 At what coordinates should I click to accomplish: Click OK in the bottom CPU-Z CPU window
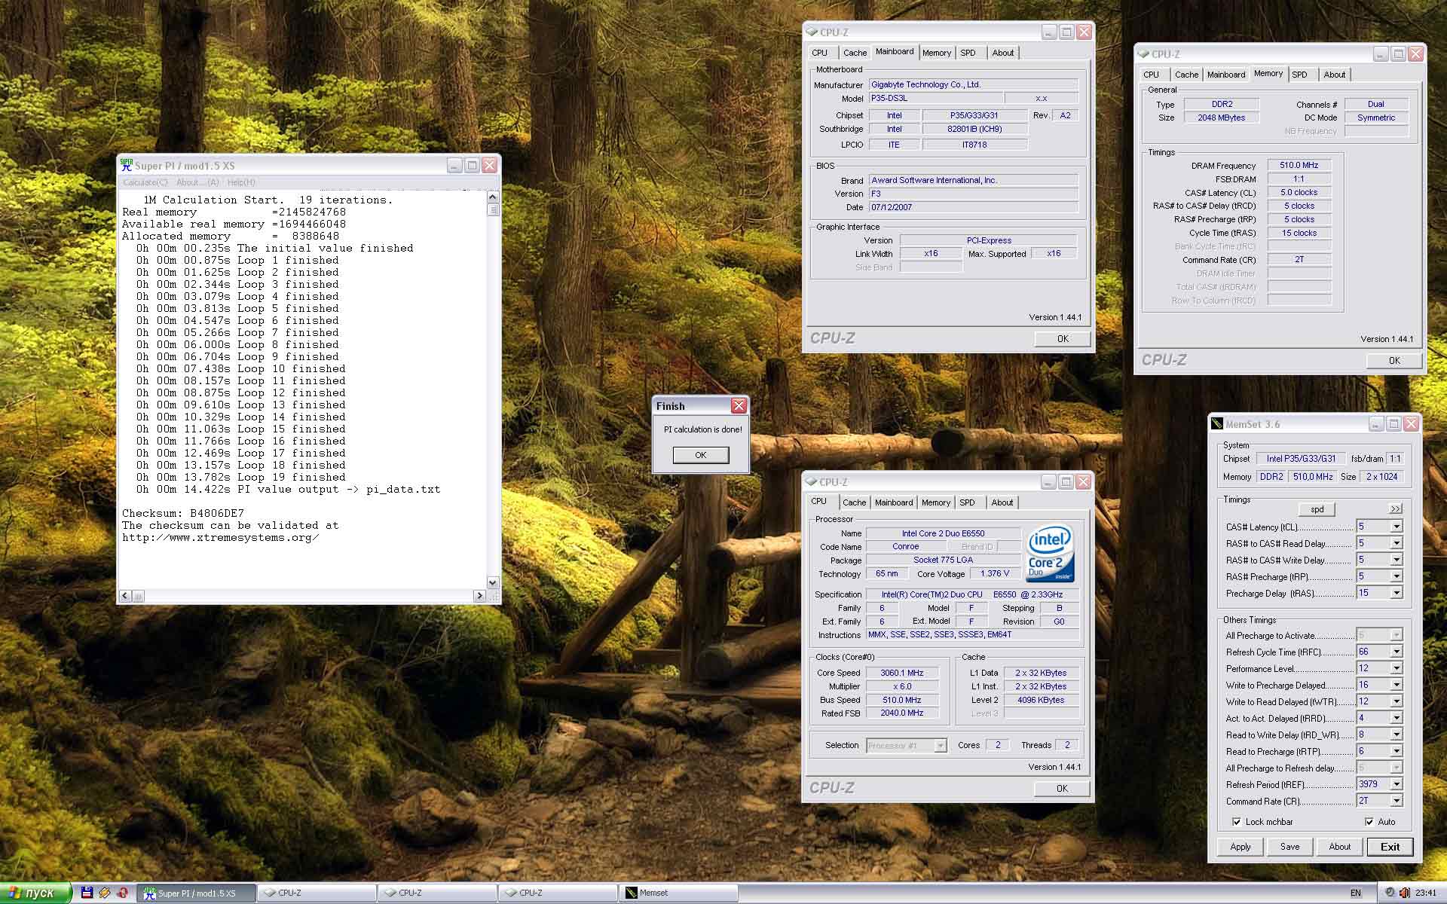[x=1062, y=789]
